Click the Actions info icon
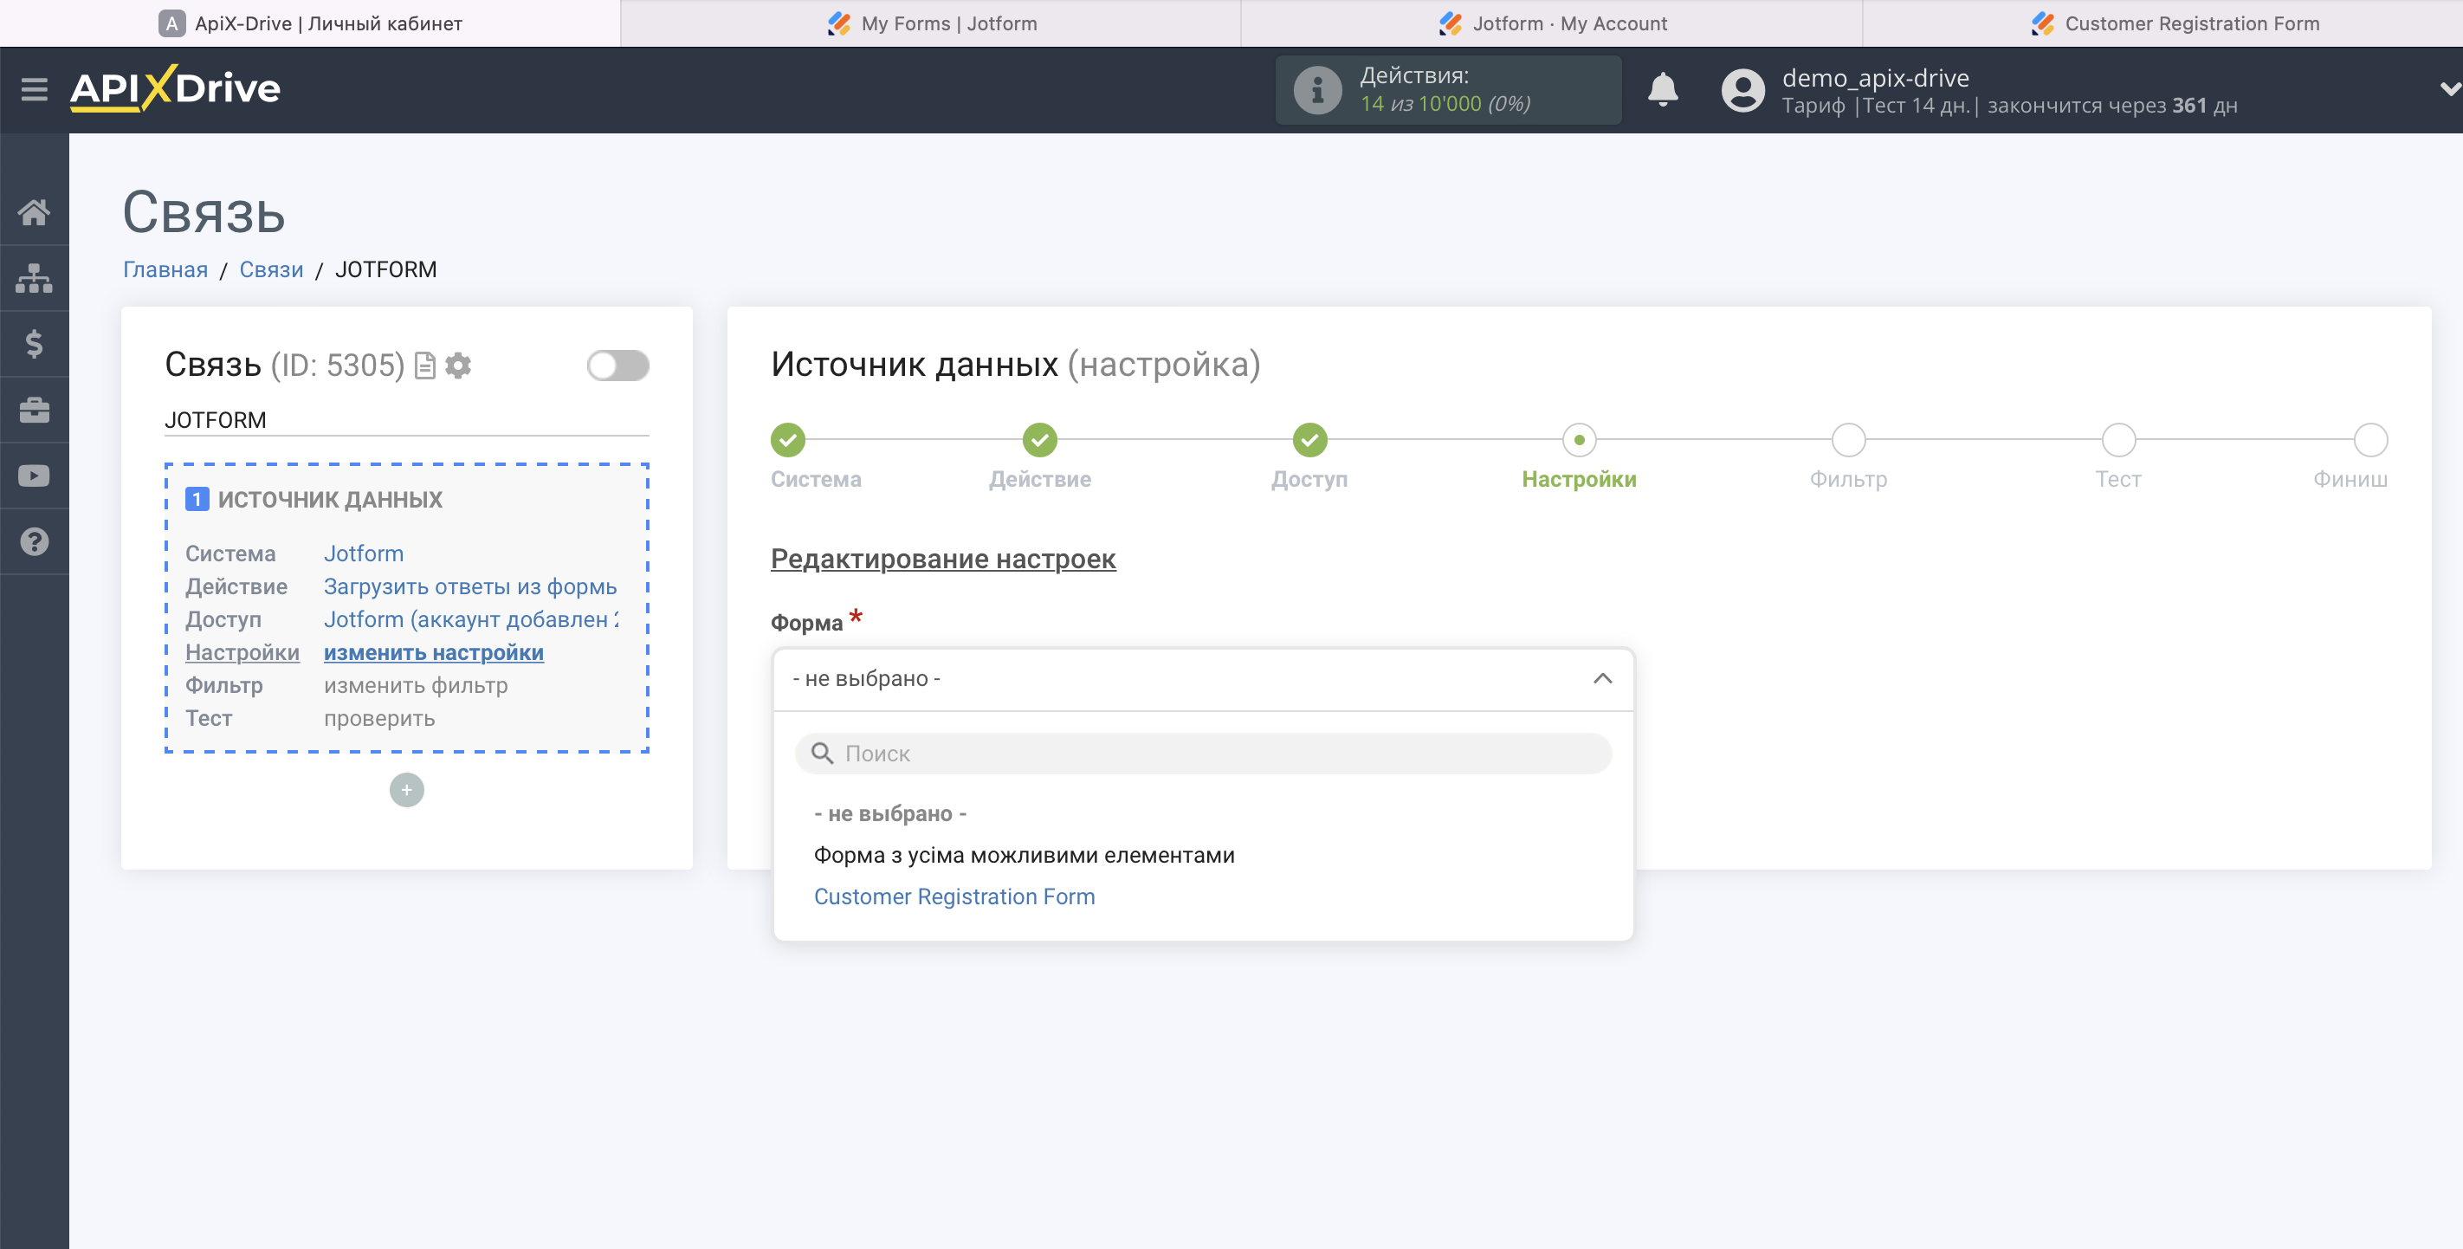The height and width of the screenshot is (1249, 2463). point(1317,90)
